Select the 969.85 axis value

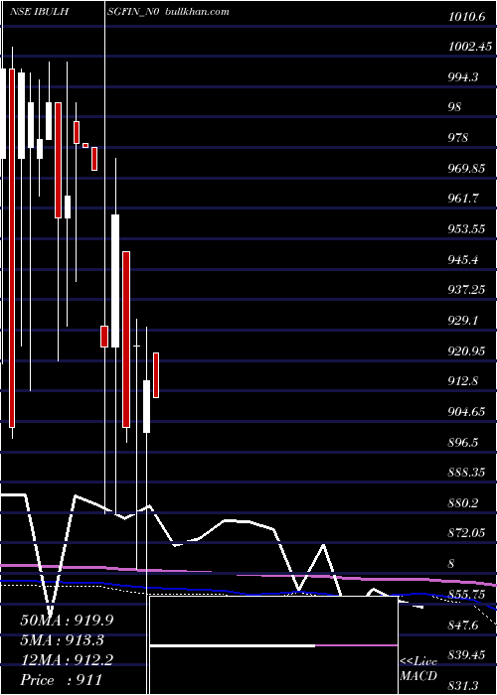[x=466, y=169]
